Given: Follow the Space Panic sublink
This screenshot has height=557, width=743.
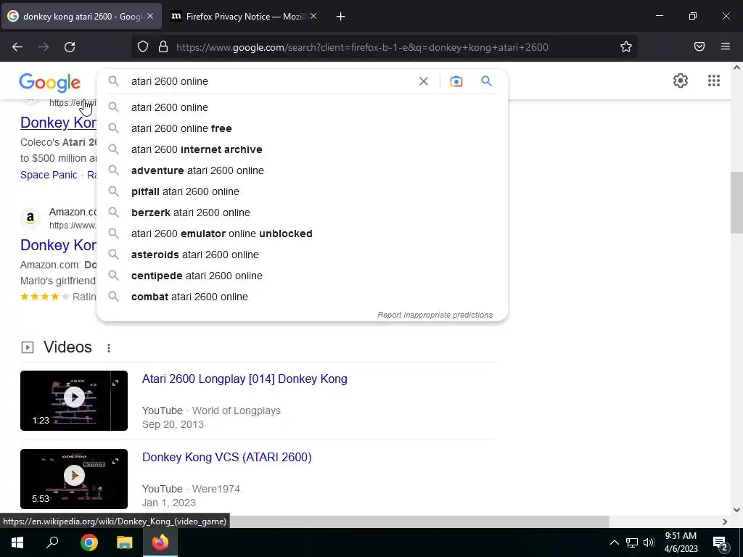Looking at the screenshot, I should point(49,175).
